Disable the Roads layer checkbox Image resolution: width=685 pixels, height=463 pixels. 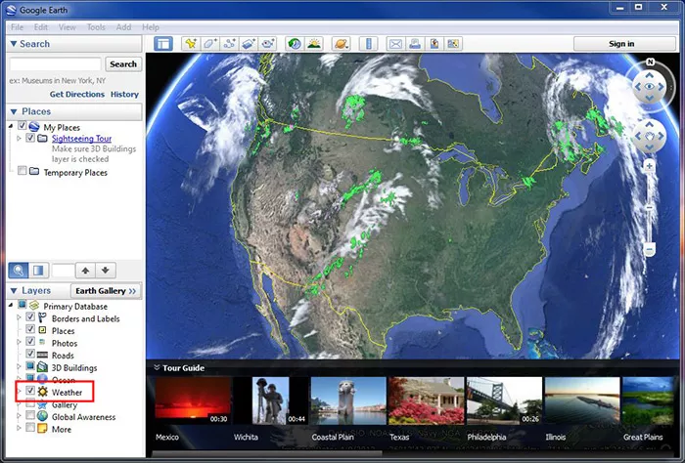(30, 354)
